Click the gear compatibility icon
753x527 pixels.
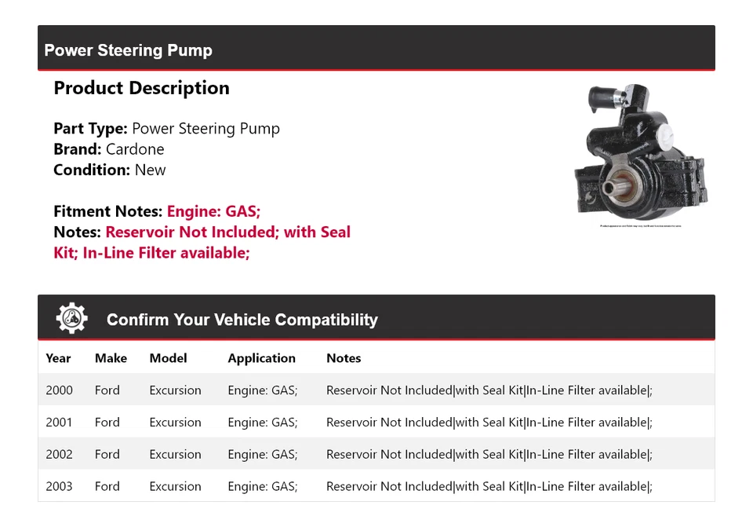(71, 318)
